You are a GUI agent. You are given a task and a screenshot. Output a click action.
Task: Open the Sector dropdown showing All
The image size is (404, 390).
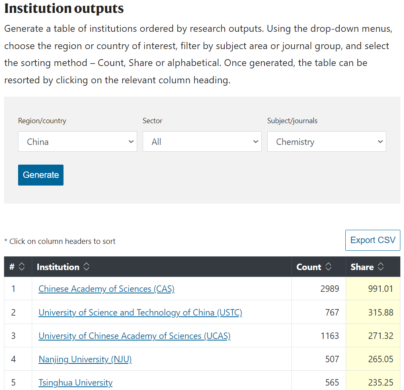click(202, 142)
